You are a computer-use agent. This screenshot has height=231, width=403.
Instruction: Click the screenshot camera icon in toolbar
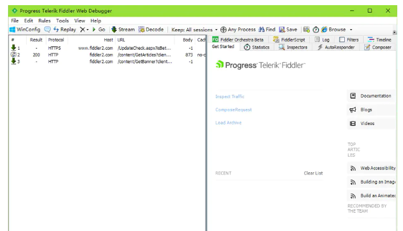click(x=306, y=30)
